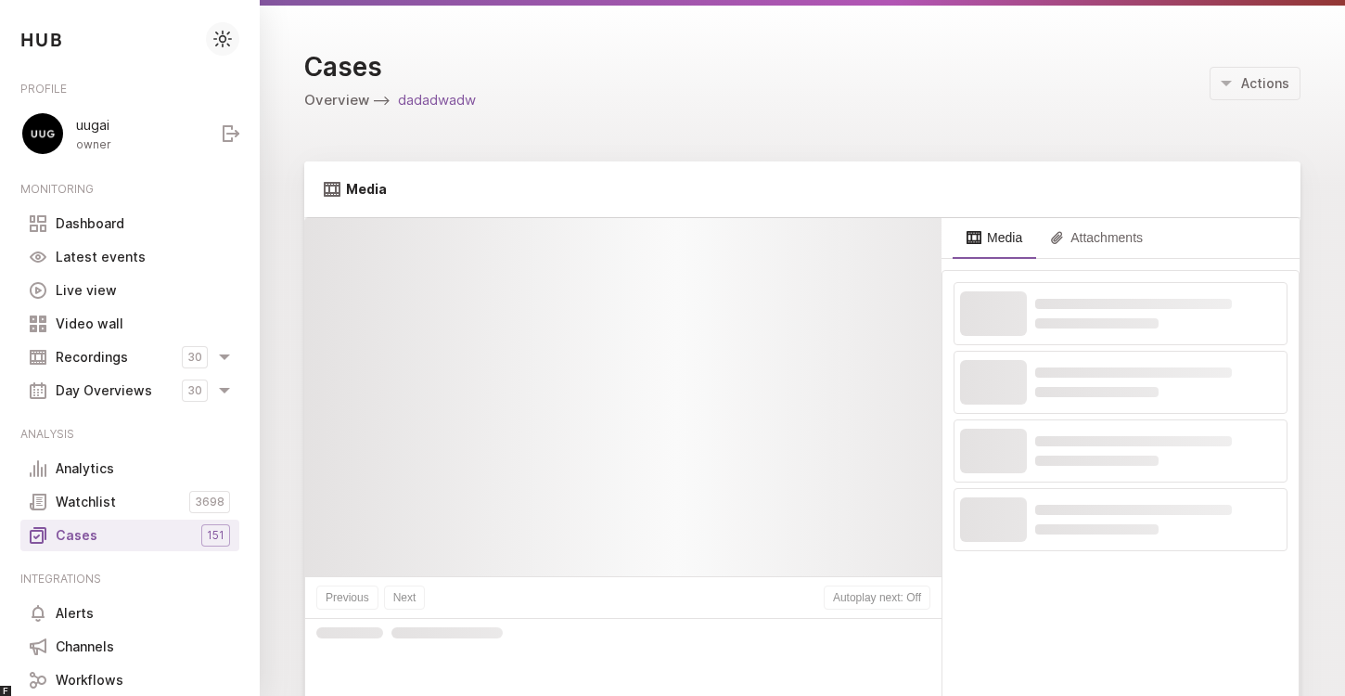Switch to the Media tab
Image resolution: width=1345 pixels, height=696 pixels.
pyautogui.click(x=994, y=238)
